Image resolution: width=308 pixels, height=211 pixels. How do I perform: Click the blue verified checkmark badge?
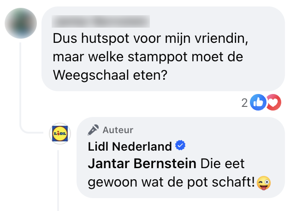coord(181,147)
